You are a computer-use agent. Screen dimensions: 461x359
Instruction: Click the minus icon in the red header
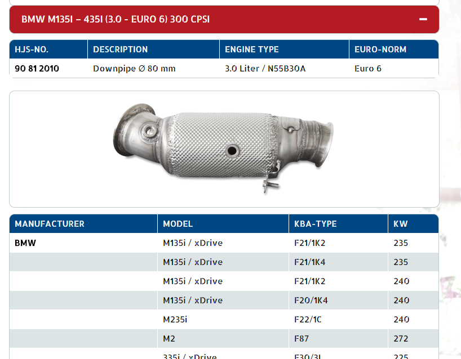tap(423, 19)
